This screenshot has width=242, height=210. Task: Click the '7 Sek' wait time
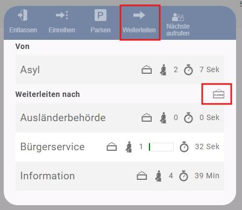pyautogui.click(x=209, y=69)
